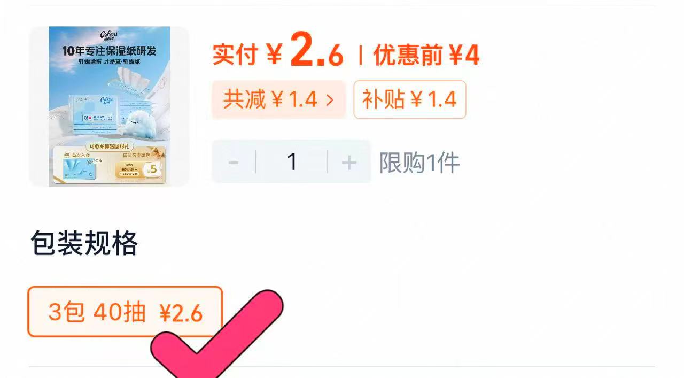The width and height of the screenshot is (684, 378).
Task: Click the quantity field showing 1
Action: click(x=292, y=162)
